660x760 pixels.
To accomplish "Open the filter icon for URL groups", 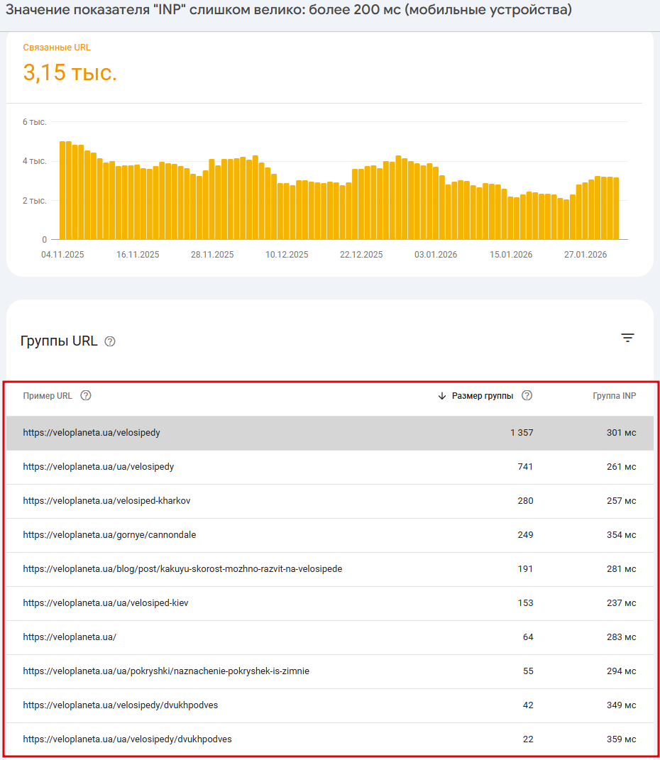I will point(627,338).
